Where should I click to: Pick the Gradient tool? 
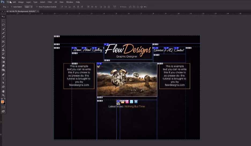click(3, 62)
